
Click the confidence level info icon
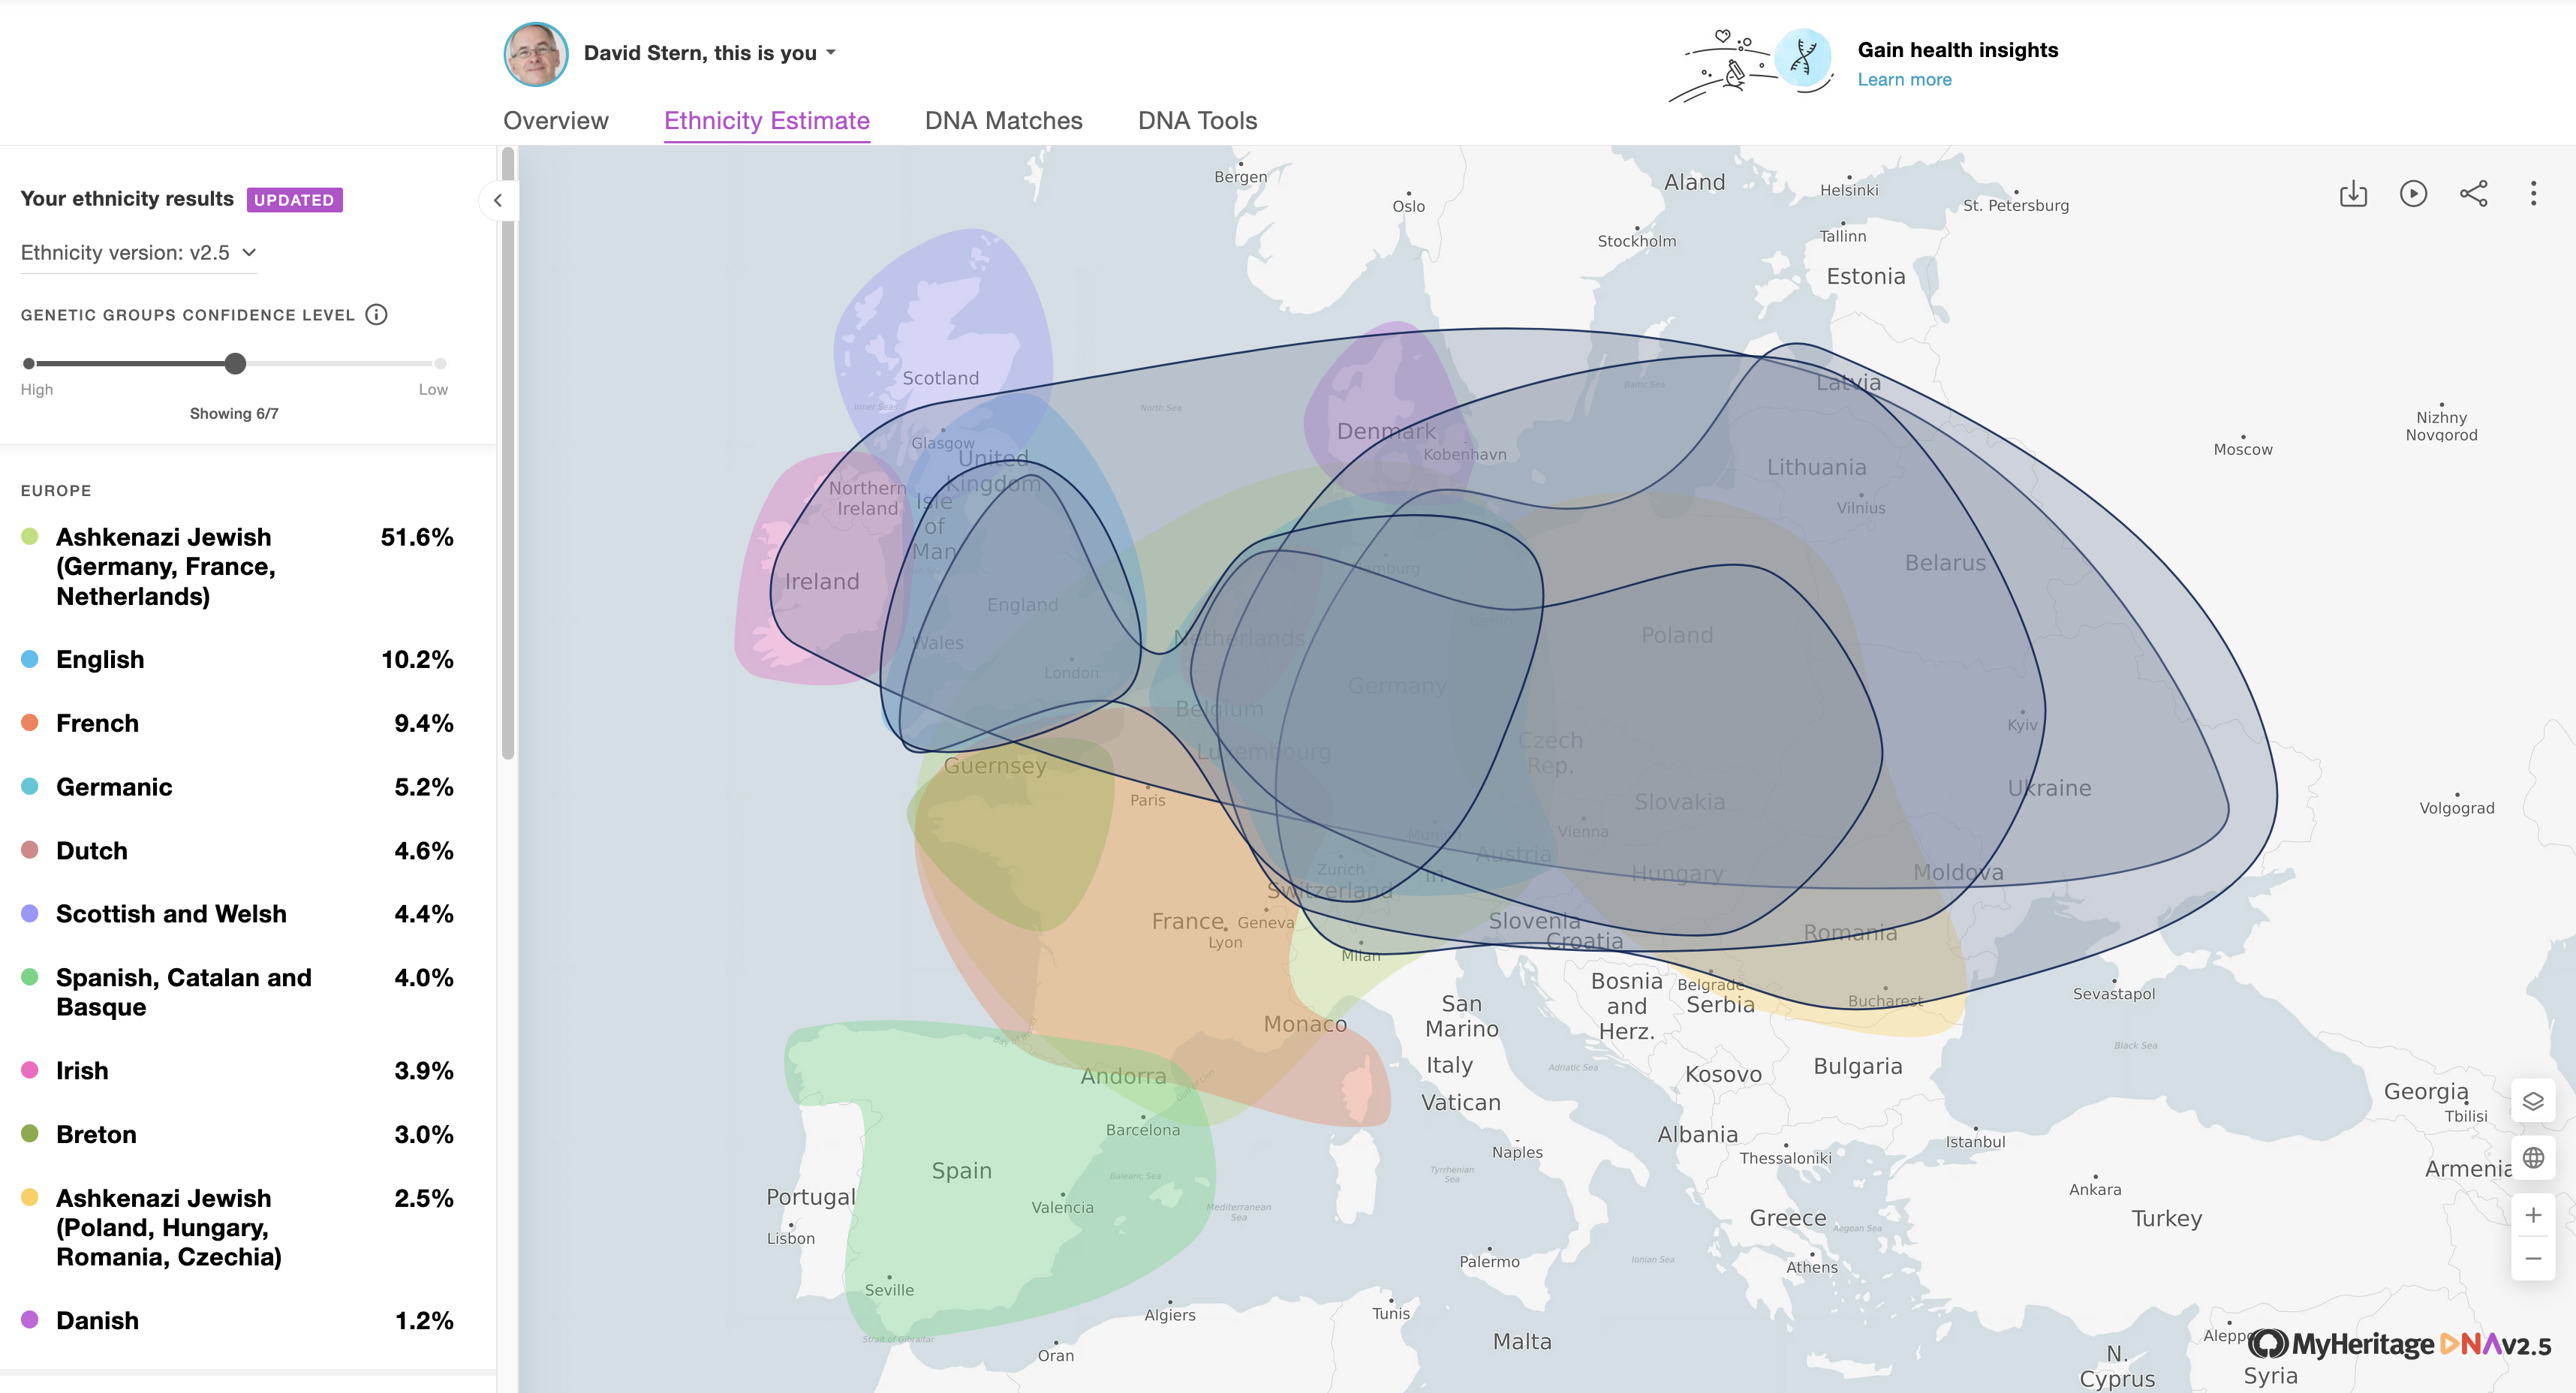click(376, 315)
